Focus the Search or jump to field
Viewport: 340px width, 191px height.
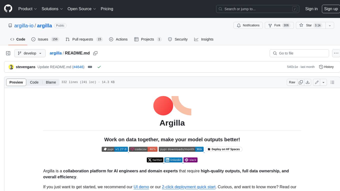(x=258, y=9)
